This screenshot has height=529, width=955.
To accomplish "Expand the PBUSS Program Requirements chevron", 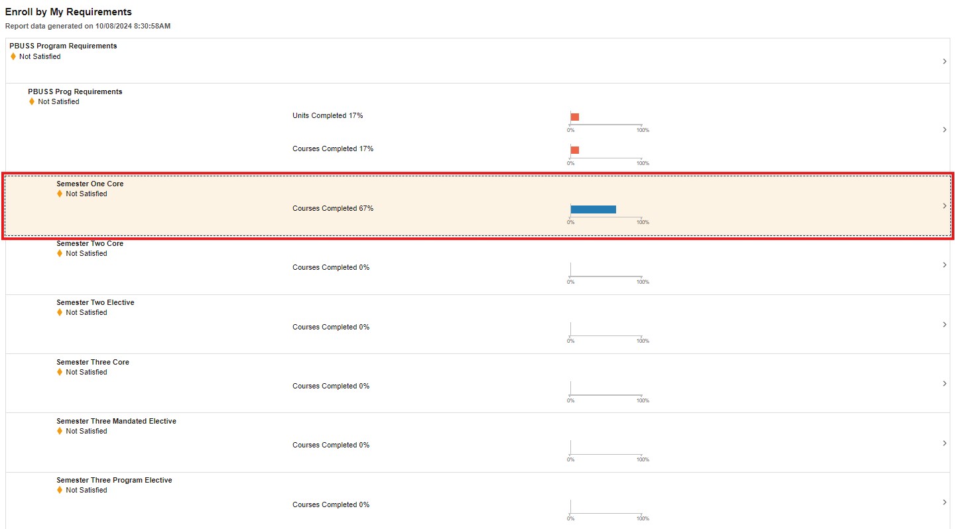I will 944,61.
